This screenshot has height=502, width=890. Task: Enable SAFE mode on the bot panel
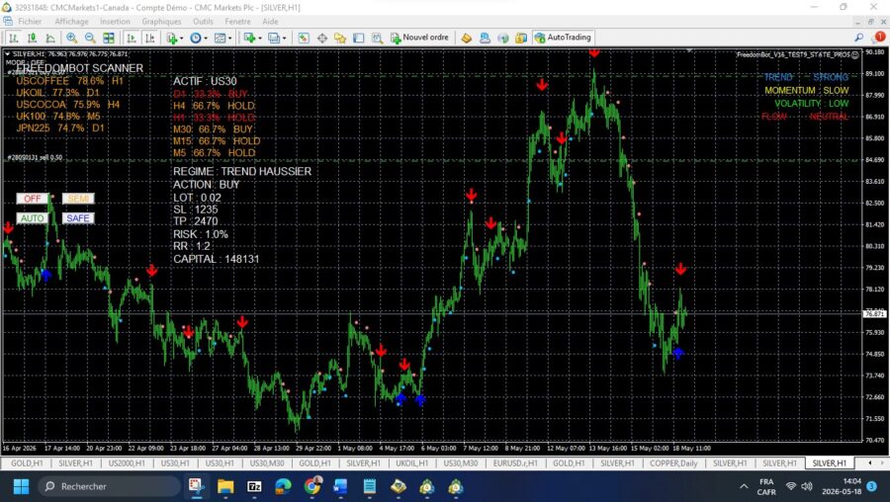click(x=78, y=218)
